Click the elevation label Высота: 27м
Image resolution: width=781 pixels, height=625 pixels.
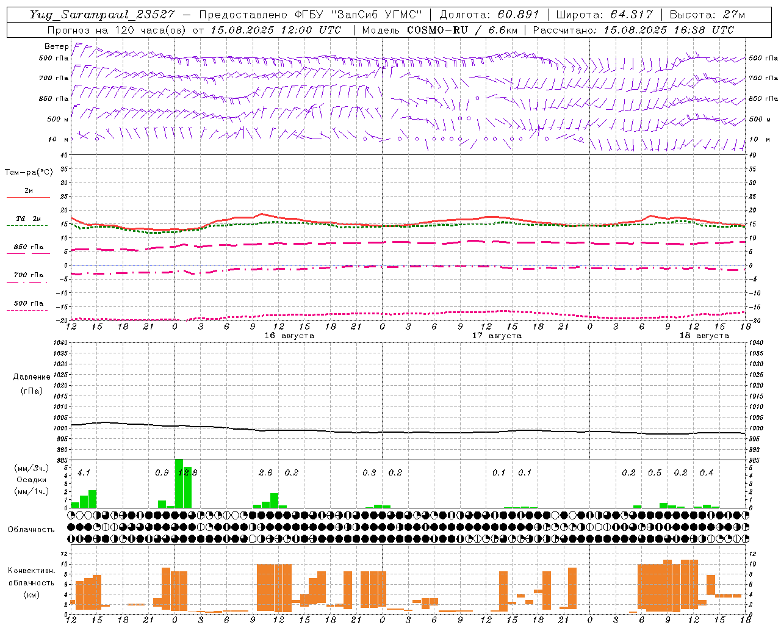tap(707, 15)
